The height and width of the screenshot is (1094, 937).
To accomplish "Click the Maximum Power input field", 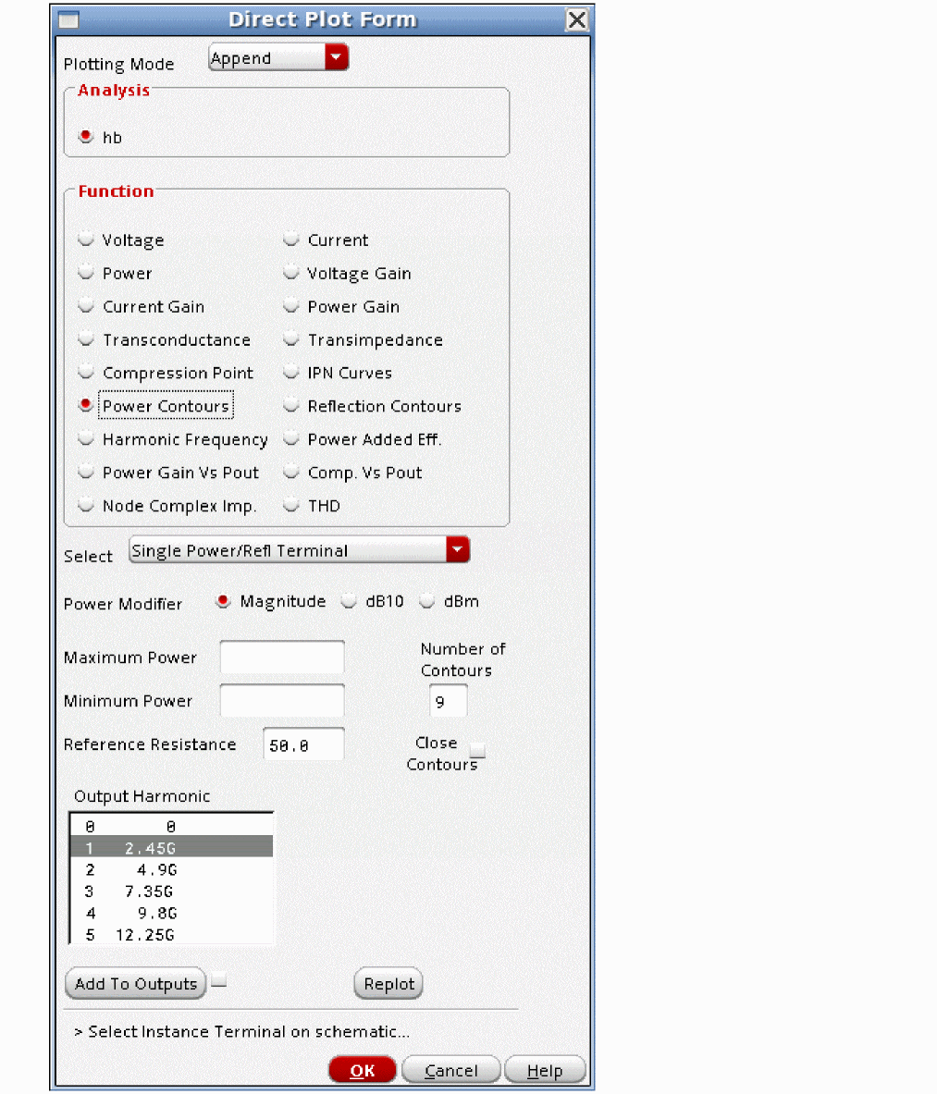I will (x=281, y=658).
